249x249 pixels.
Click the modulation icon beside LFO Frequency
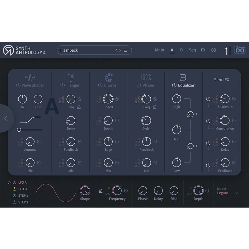pyautogui.click(x=126, y=190)
